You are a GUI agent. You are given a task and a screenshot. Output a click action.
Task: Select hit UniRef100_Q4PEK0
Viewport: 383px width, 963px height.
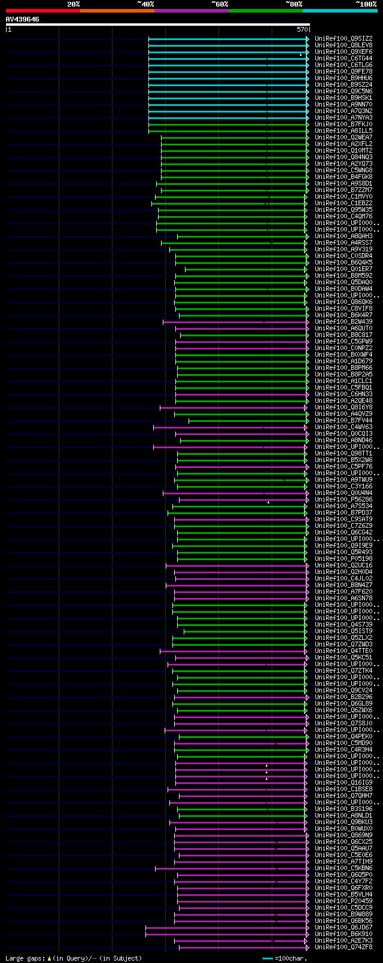click(344, 737)
